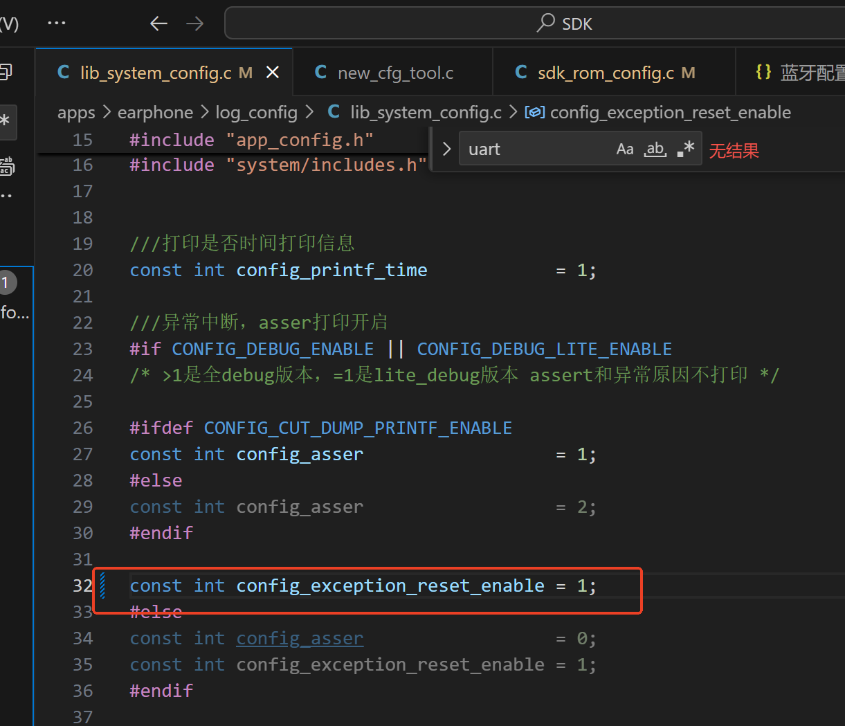Click the SDK command center search box
The height and width of the screenshot is (726, 845).
click(x=535, y=24)
